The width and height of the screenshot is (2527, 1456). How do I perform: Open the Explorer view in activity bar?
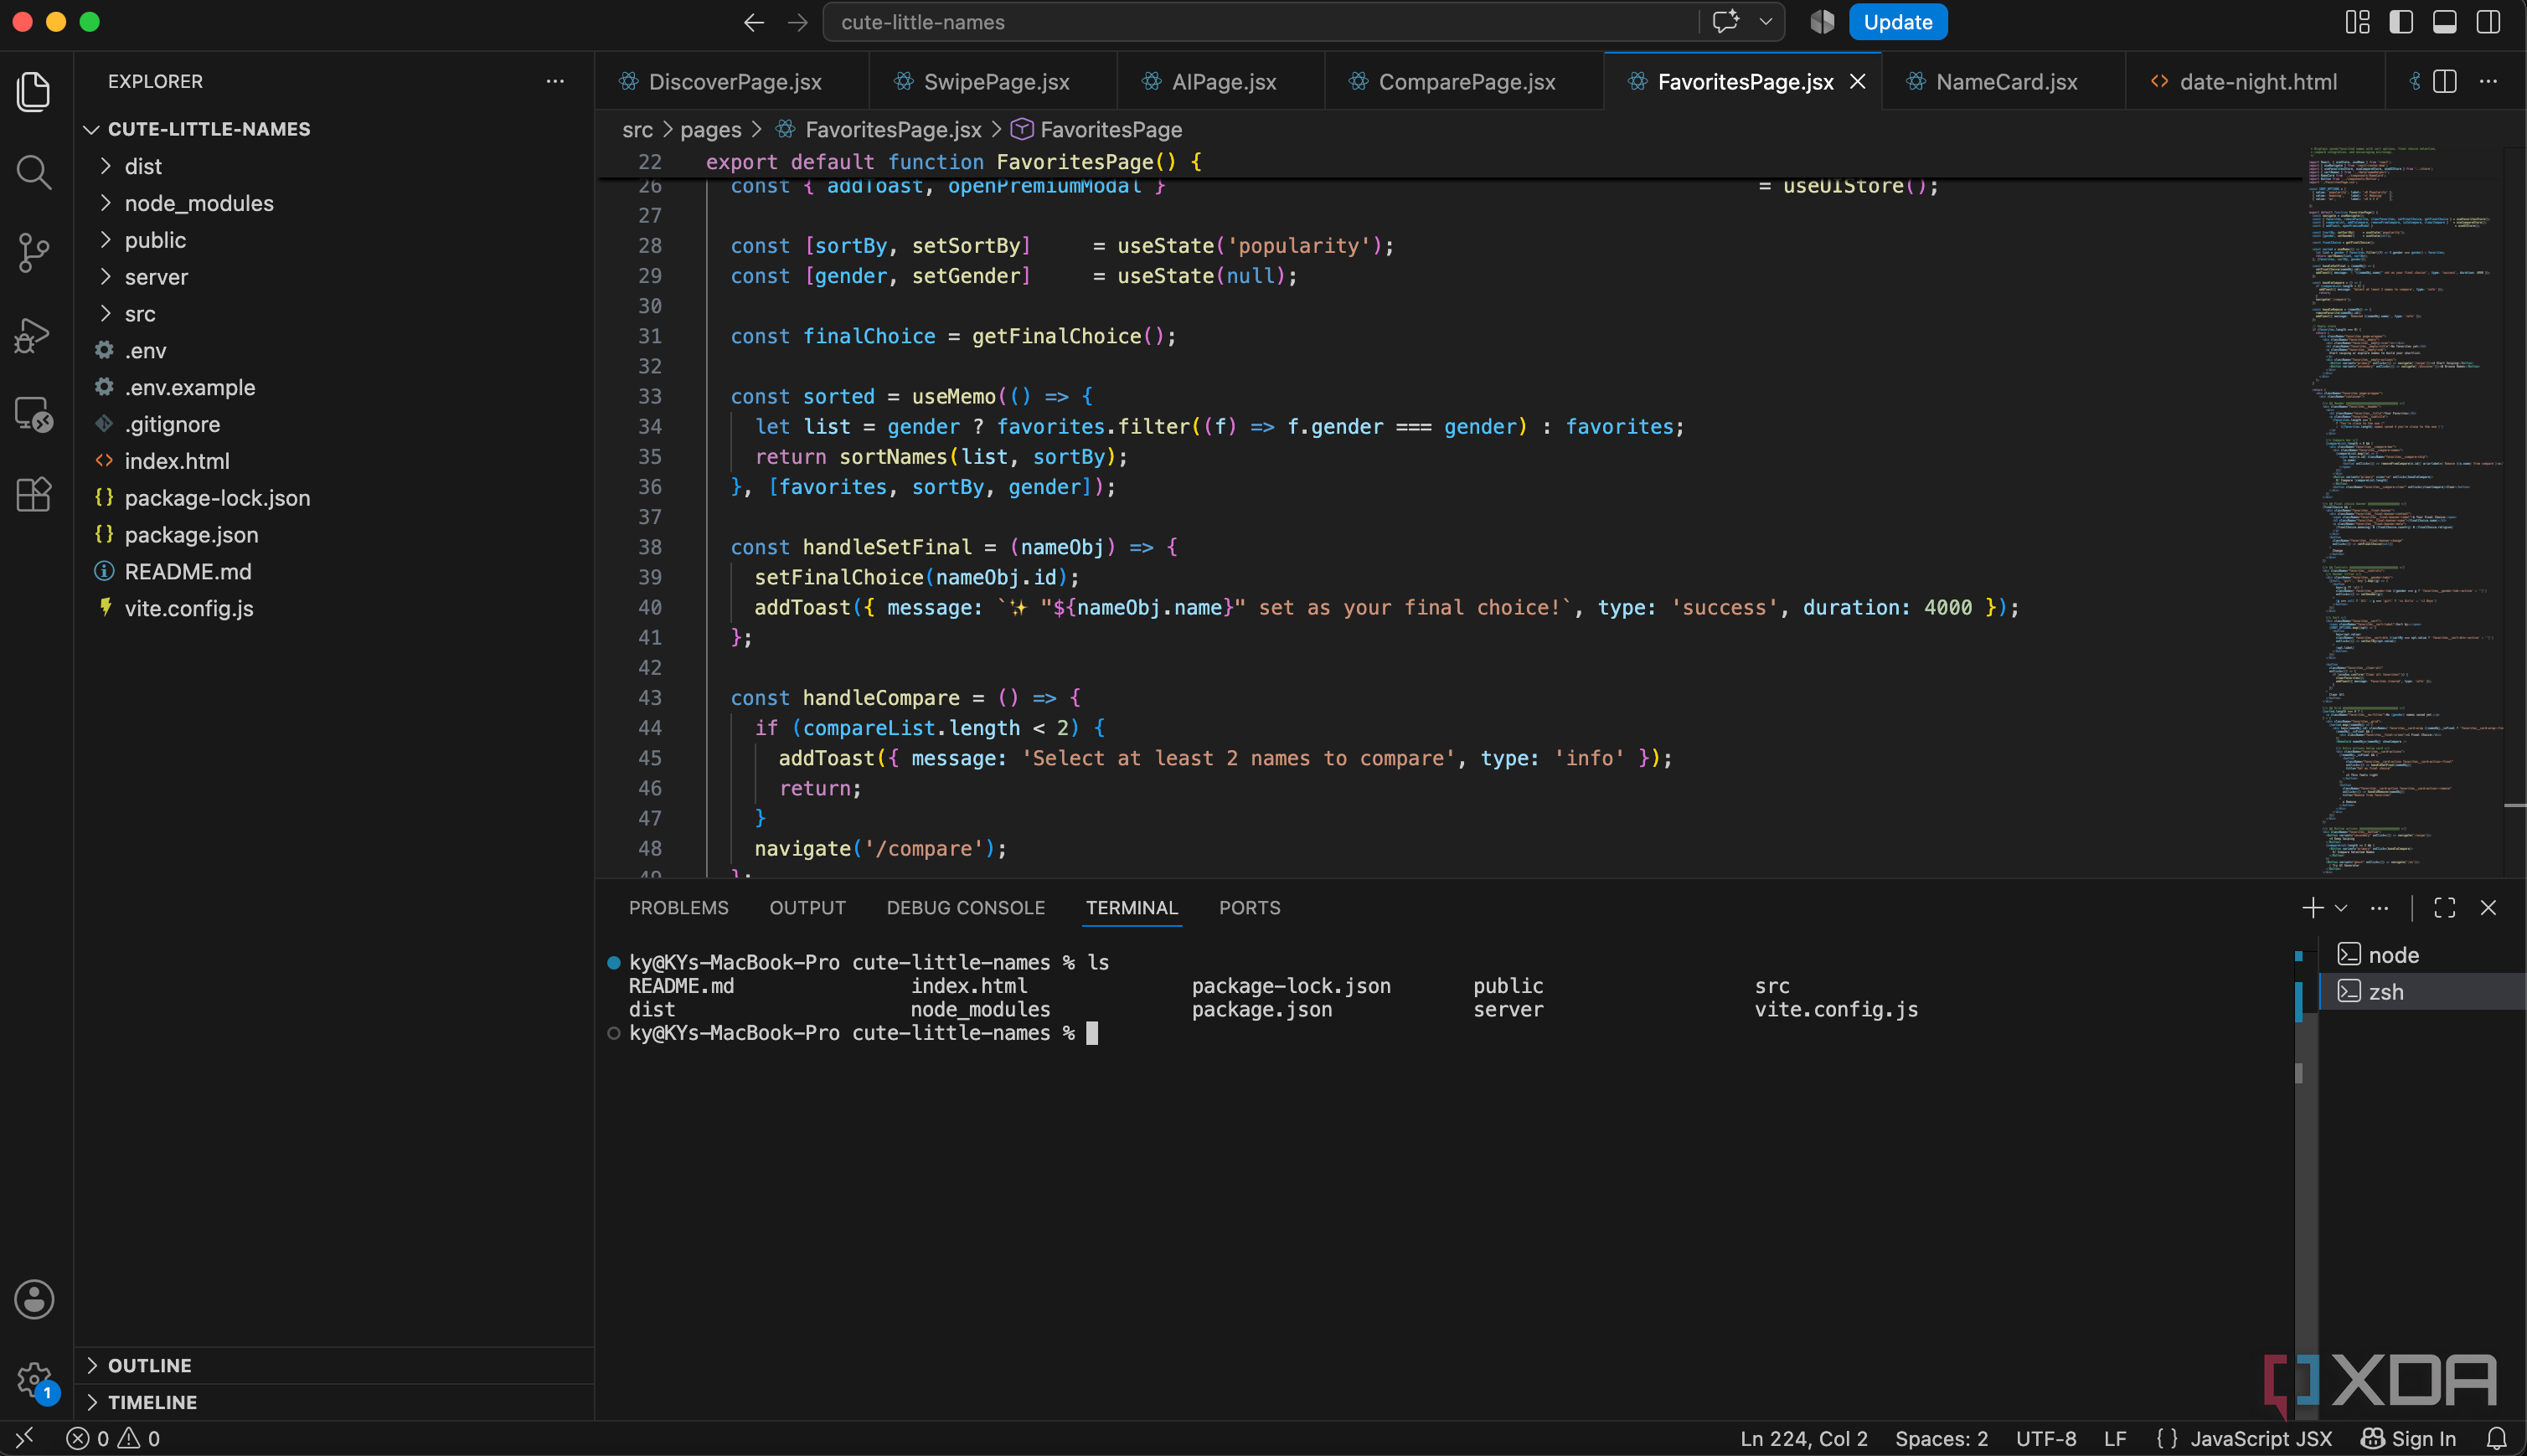[x=34, y=91]
